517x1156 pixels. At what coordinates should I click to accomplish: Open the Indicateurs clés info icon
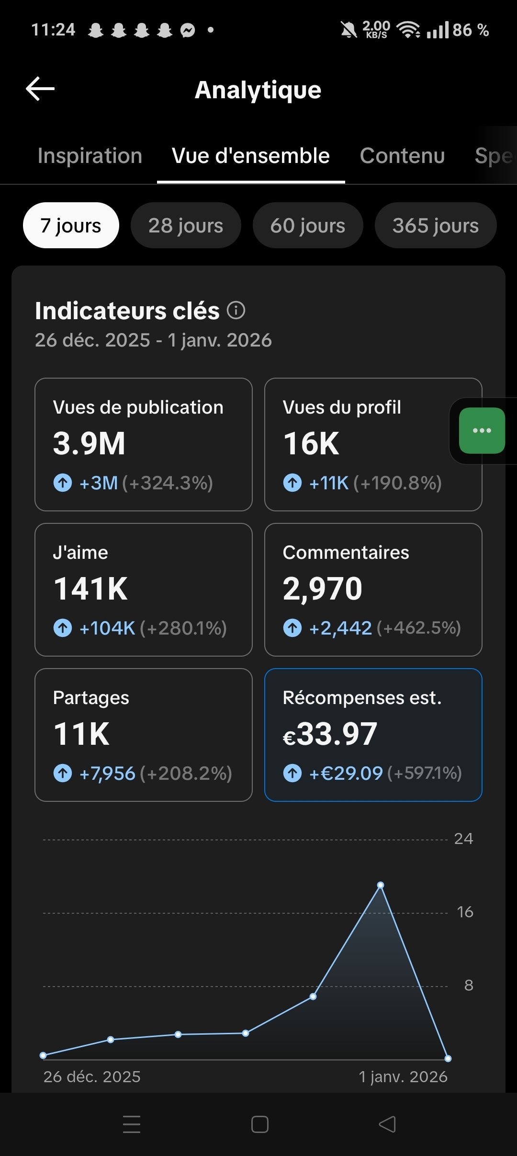[x=236, y=311]
